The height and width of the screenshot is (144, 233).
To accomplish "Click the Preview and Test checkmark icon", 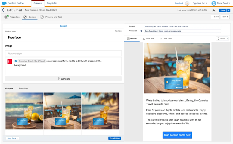I will point(42,17).
